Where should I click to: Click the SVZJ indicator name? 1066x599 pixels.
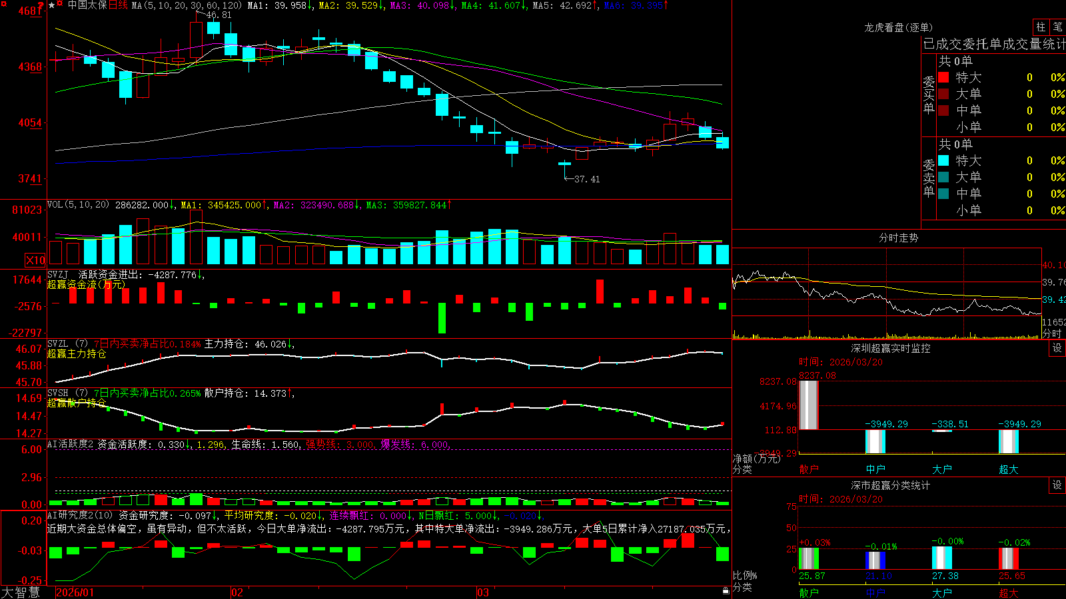58,274
